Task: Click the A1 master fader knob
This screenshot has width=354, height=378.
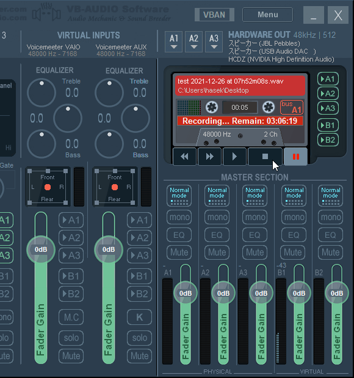Action: click(186, 293)
